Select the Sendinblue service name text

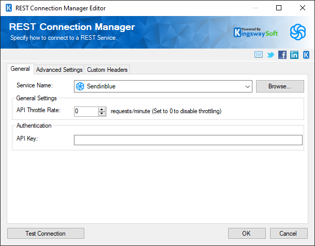coord(101,86)
